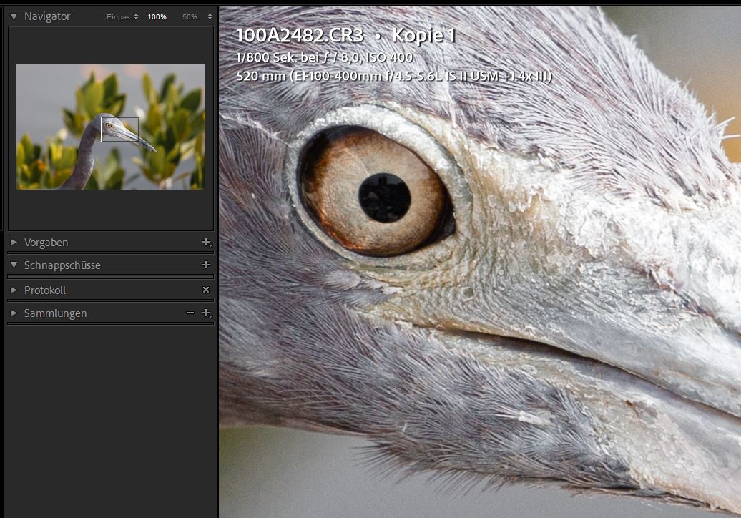The width and height of the screenshot is (741, 518).
Task: Select the Einpas. zoom option
Action: coord(119,17)
